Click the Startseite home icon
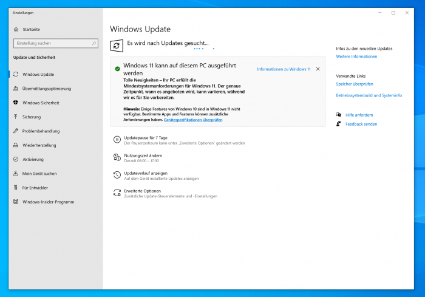Image resolution: width=425 pixels, height=297 pixels. point(16,29)
